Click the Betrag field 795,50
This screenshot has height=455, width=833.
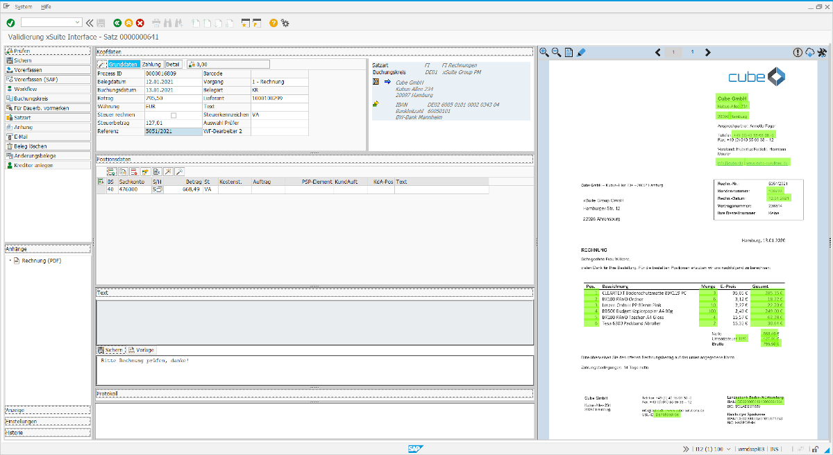click(172, 98)
